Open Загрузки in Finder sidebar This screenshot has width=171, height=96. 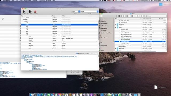(103, 31)
